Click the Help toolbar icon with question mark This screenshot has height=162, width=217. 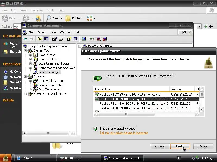tap(69, 39)
